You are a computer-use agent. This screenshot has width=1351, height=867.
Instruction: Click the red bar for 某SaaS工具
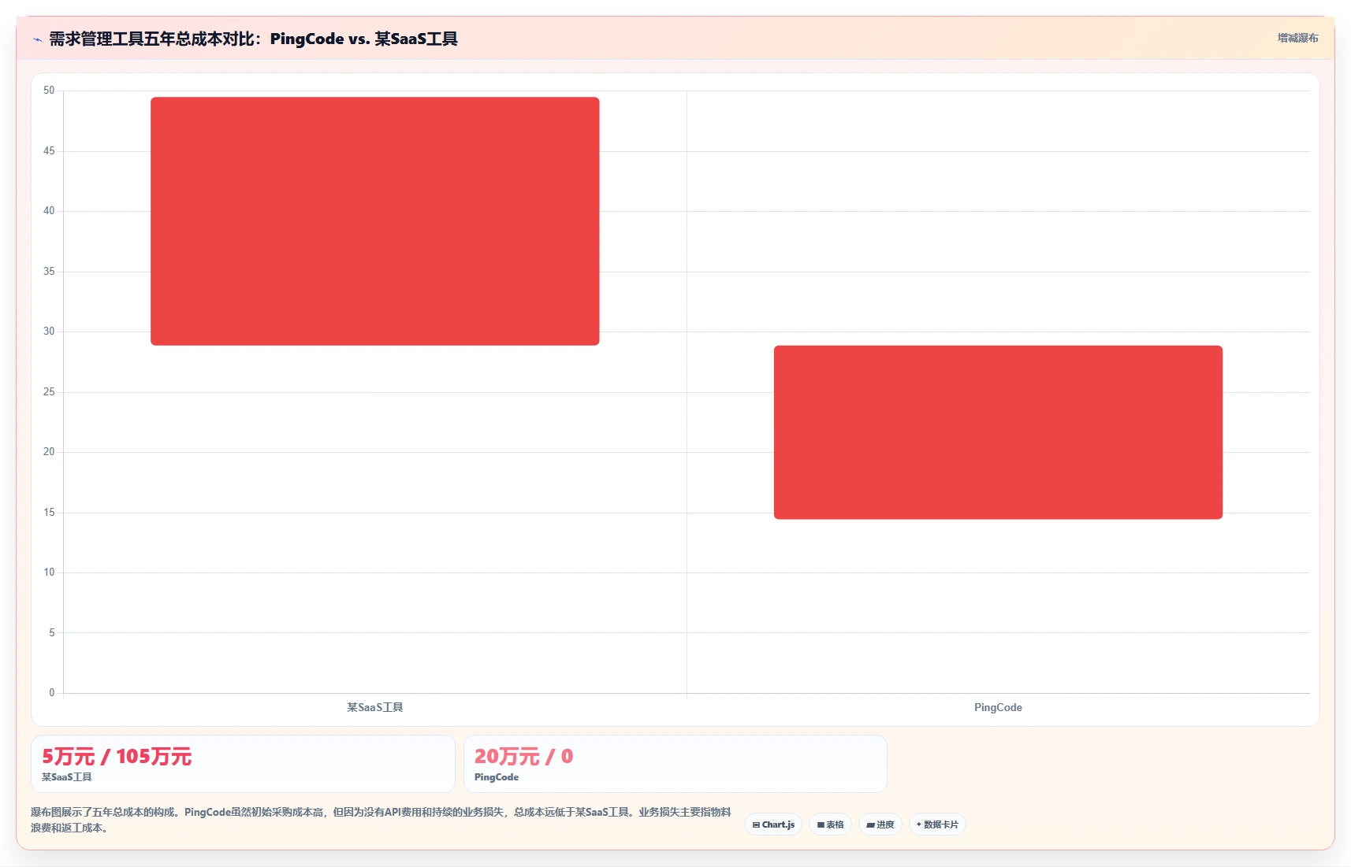tap(375, 221)
